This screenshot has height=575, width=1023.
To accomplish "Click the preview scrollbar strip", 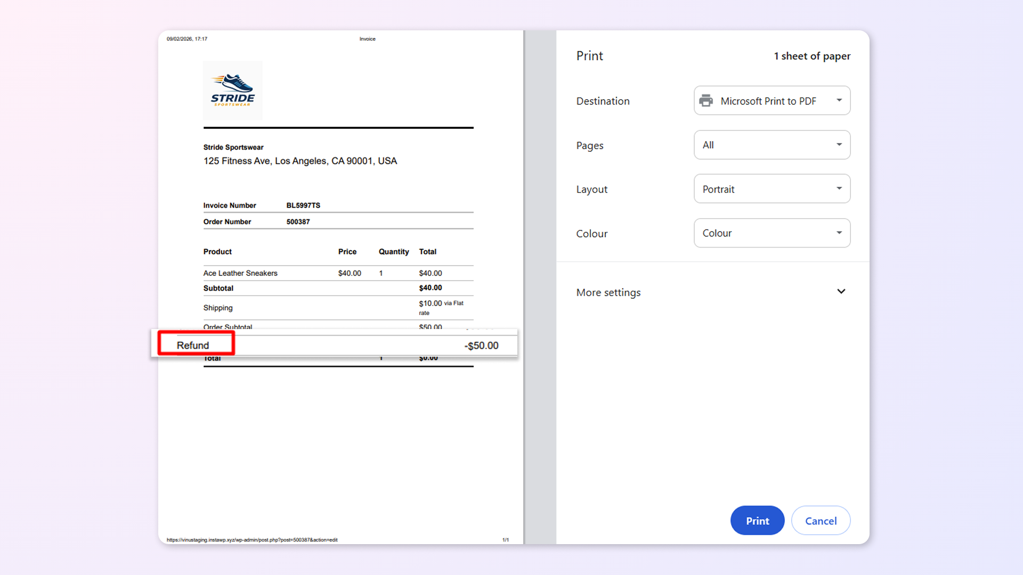I will [540, 287].
